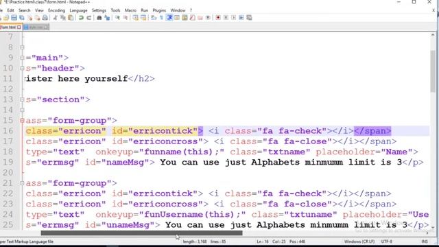The width and height of the screenshot is (439, 247).
Task: Toggle the file Monitoring eye icon
Action: click(208, 18)
